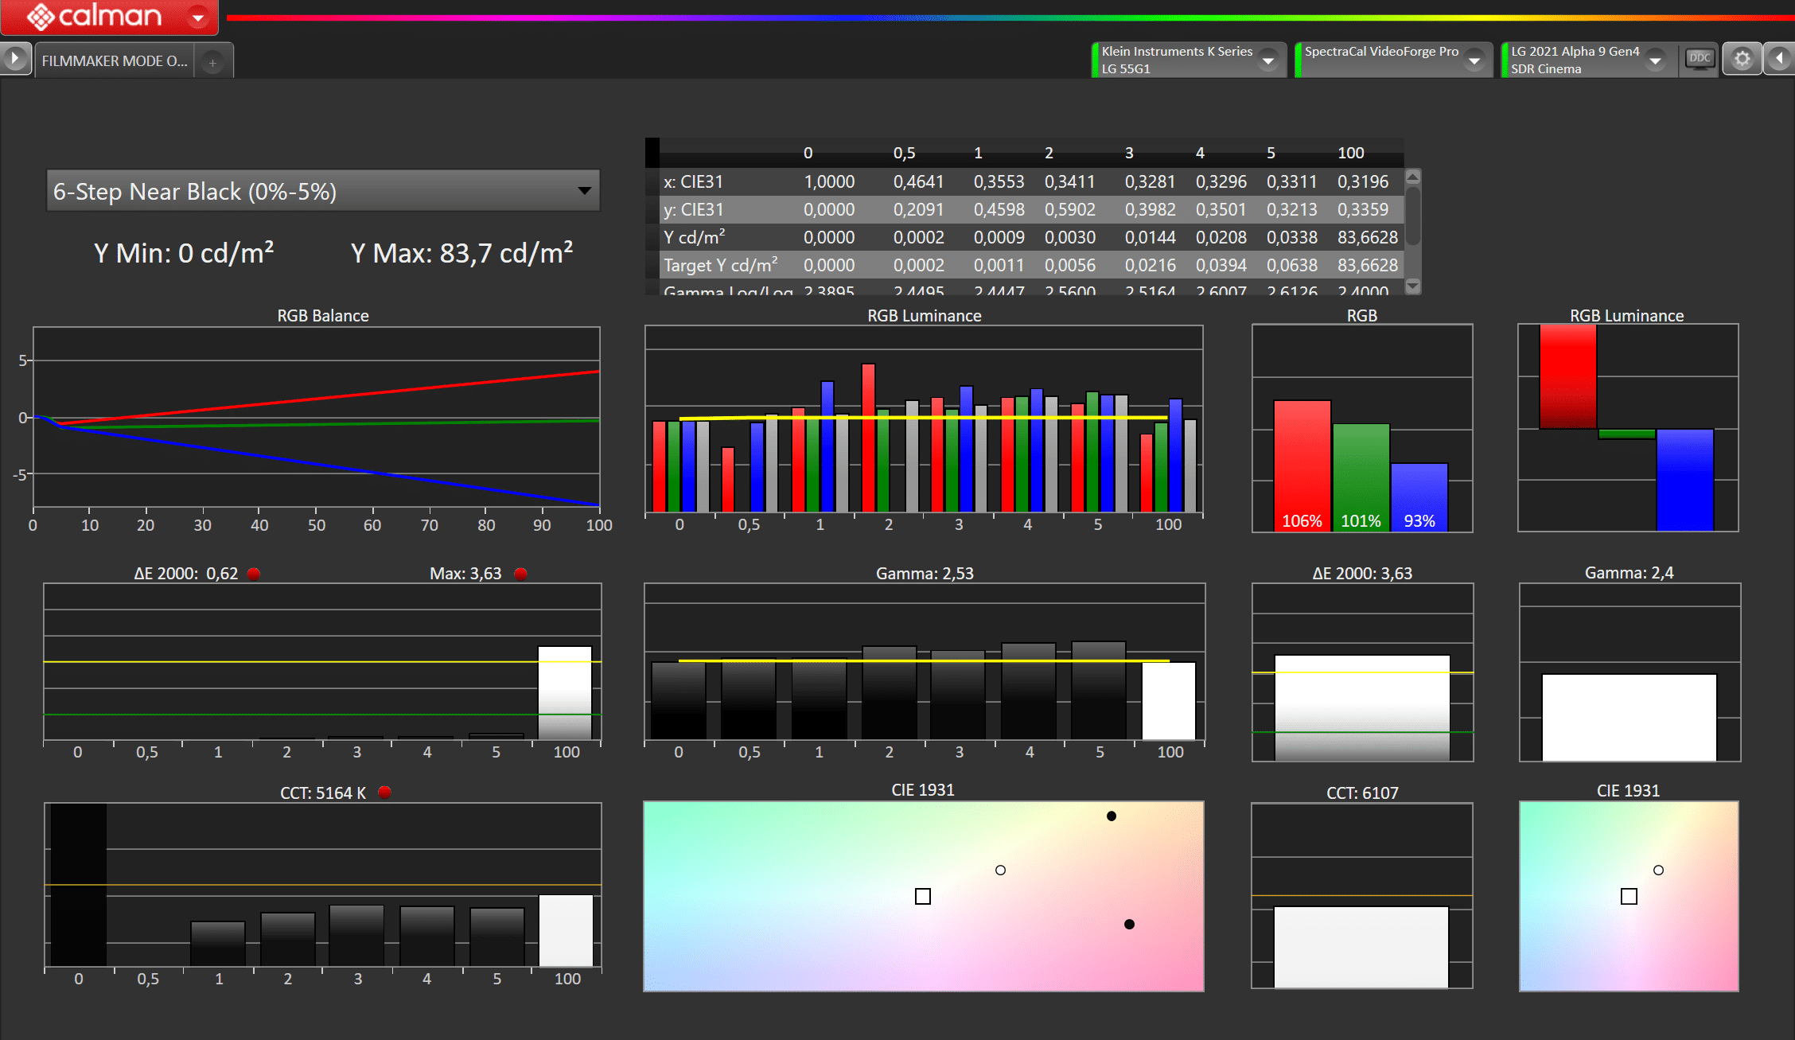The width and height of the screenshot is (1795, 1040).
Task: Expand the Klein Instruments K Series meter dropdown
Action: 1268,60
